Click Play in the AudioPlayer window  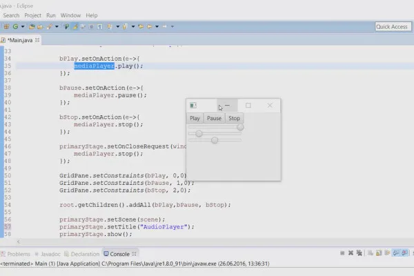click(x=195, y=118)
